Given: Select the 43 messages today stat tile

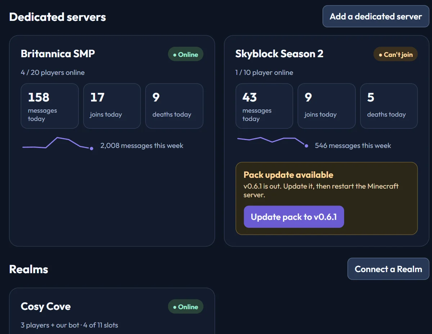Looking at the screenshot, I should (x=264, y=106).
